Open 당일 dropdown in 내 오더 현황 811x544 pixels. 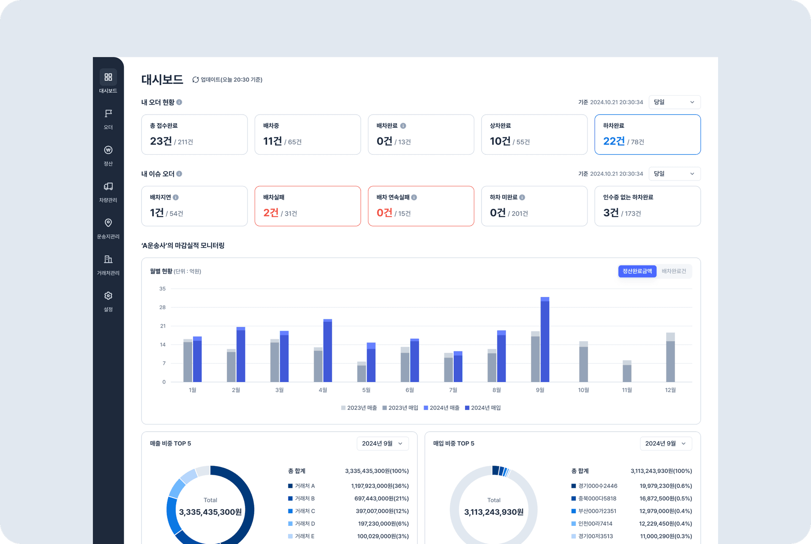675,102
